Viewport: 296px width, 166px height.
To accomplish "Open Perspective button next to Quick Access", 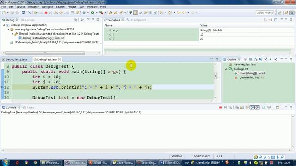I will (x=280, y=12).
